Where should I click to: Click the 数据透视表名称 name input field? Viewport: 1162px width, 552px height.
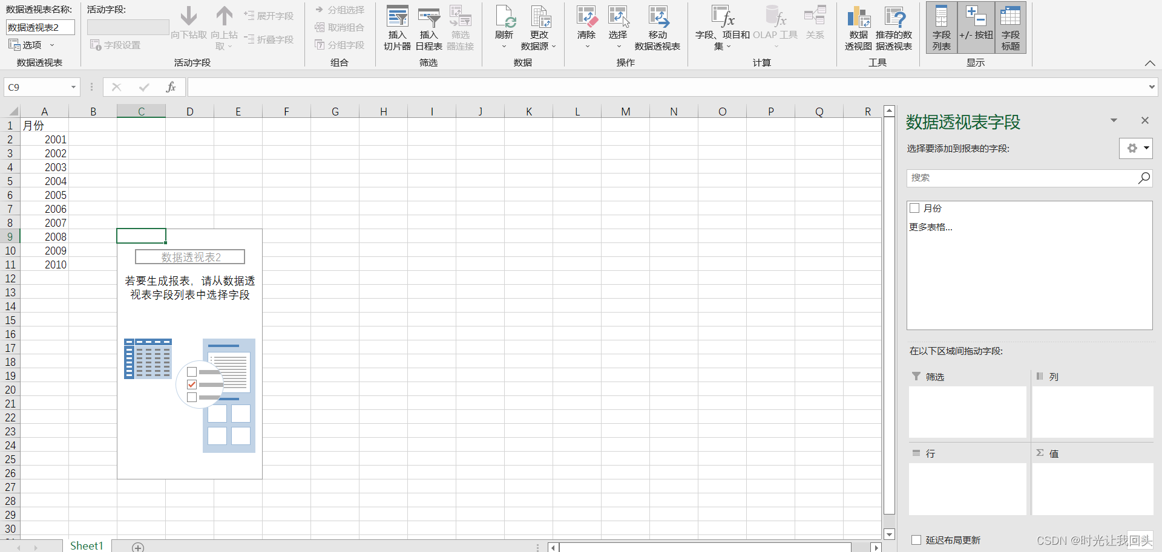coord(40,27)
